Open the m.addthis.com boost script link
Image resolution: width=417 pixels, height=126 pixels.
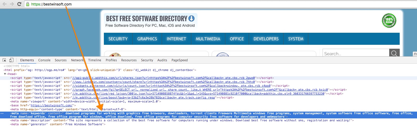144,98
